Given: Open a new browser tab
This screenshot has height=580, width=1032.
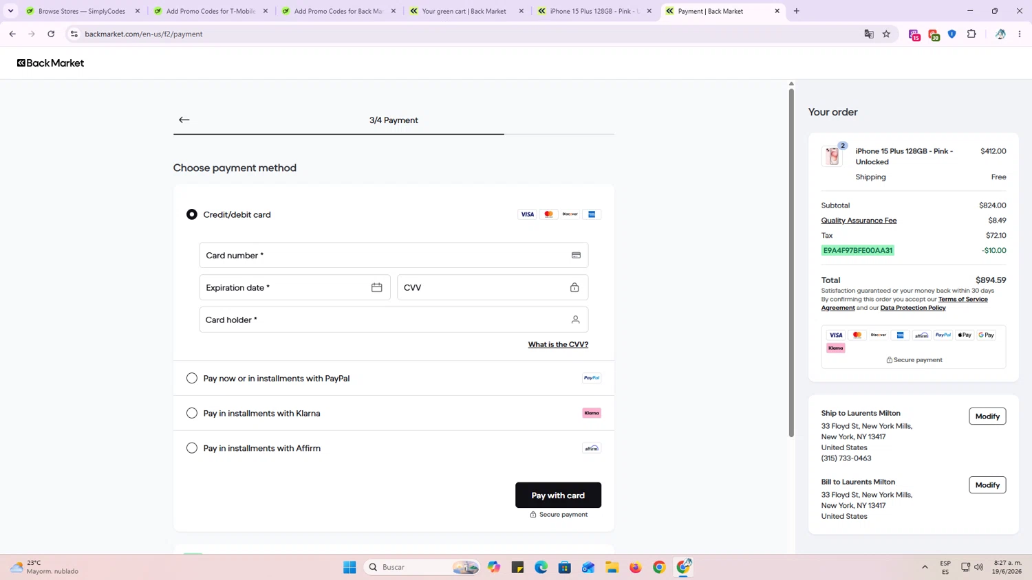Looking at the screenshot, I should [797, 11].
